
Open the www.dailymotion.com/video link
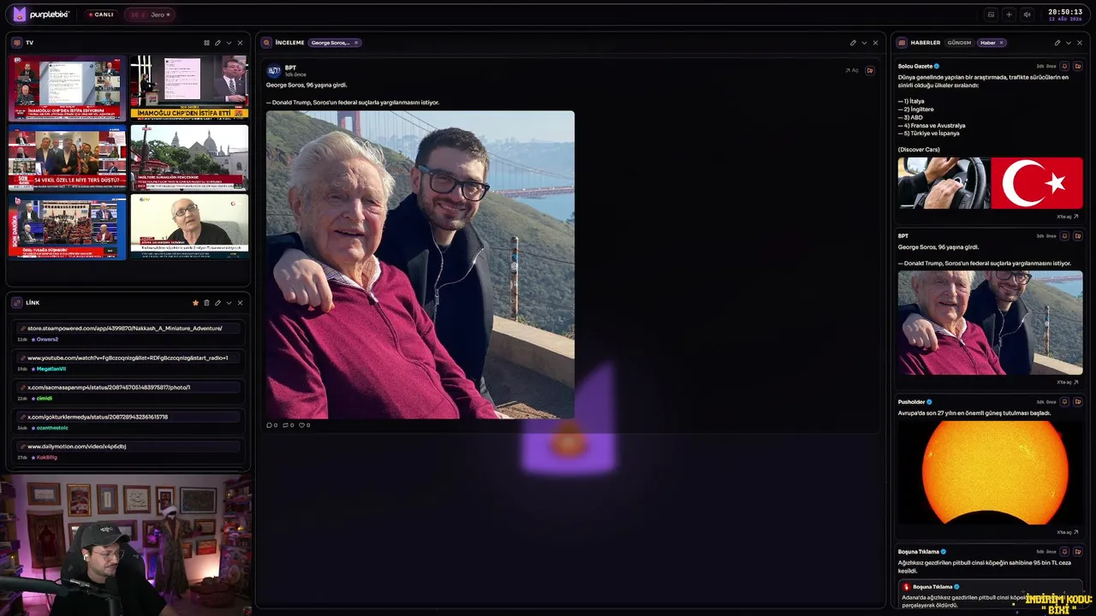click(x=128, y=447)
